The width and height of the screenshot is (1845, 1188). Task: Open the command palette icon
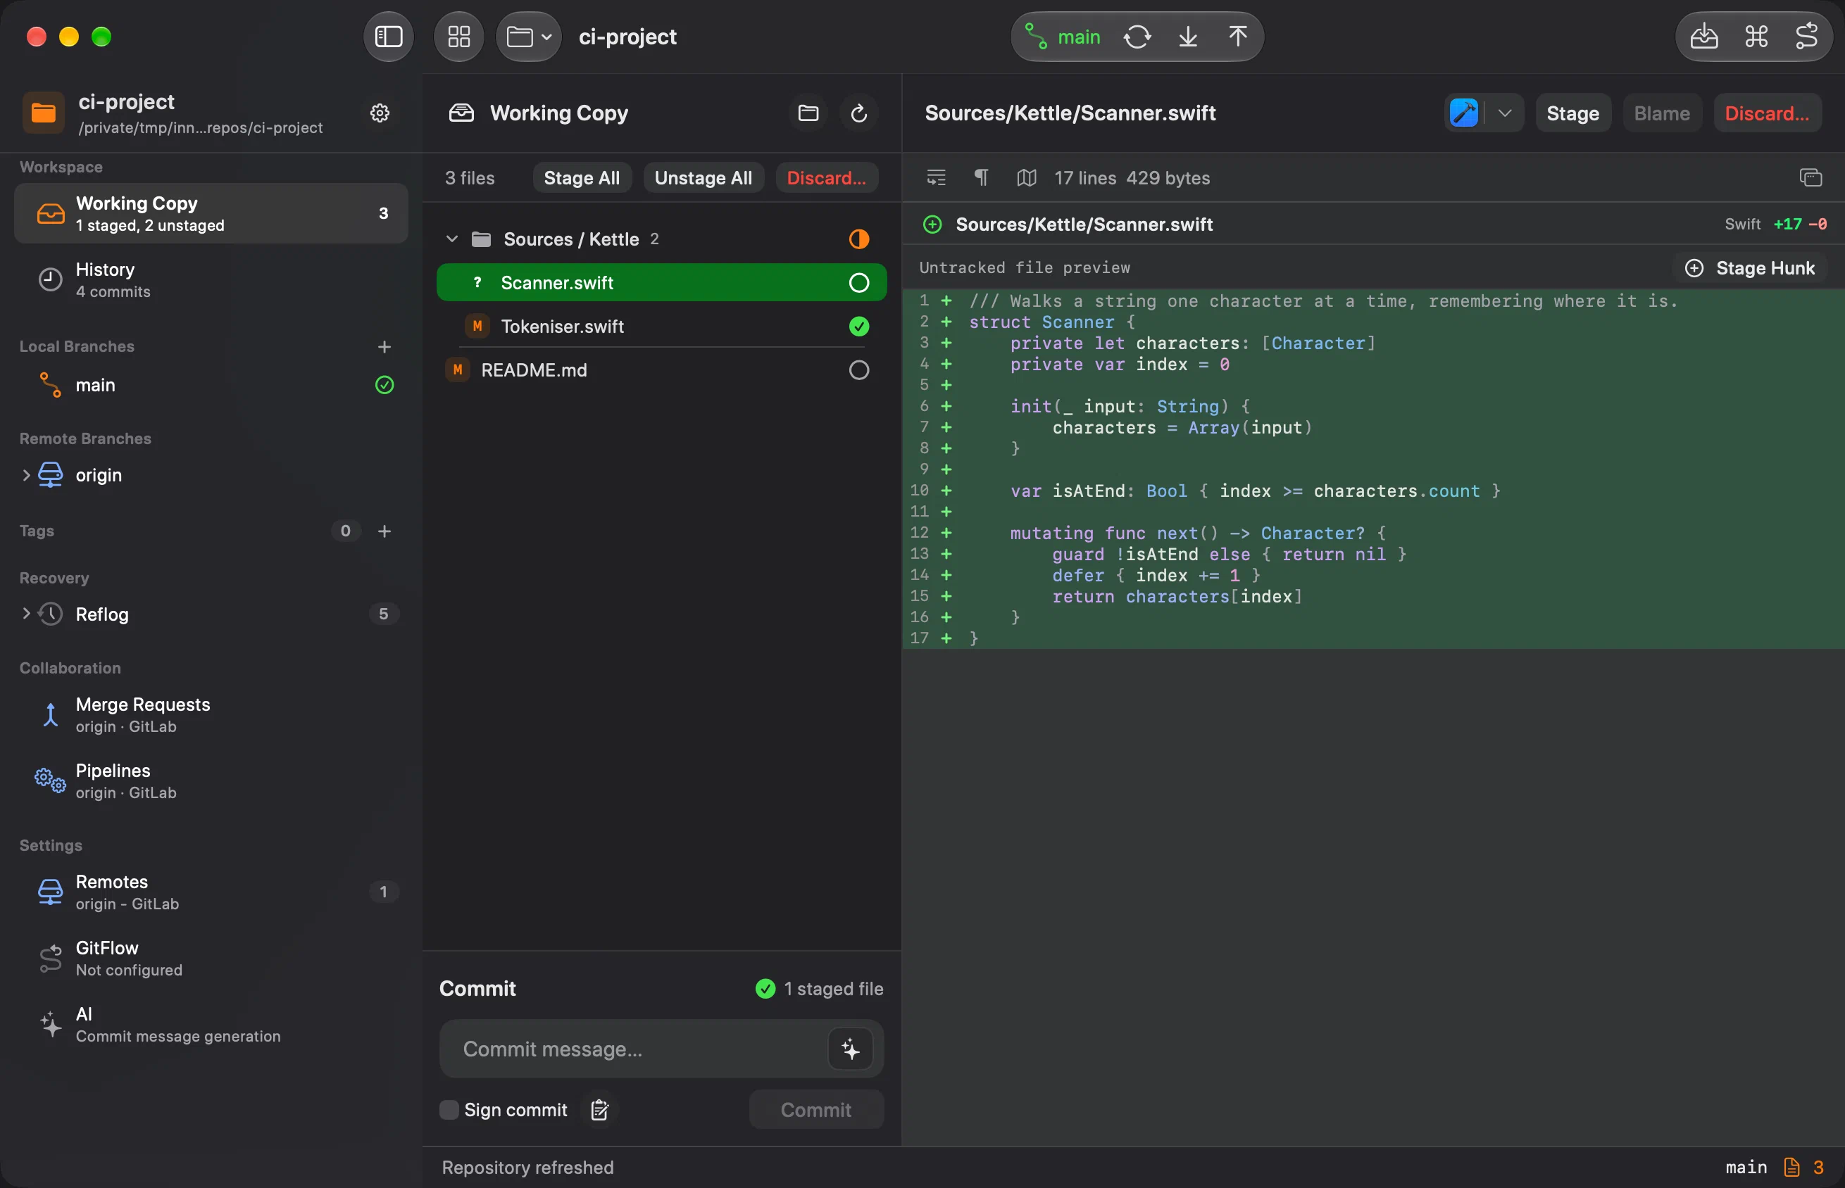click(x=1756, y=37)
